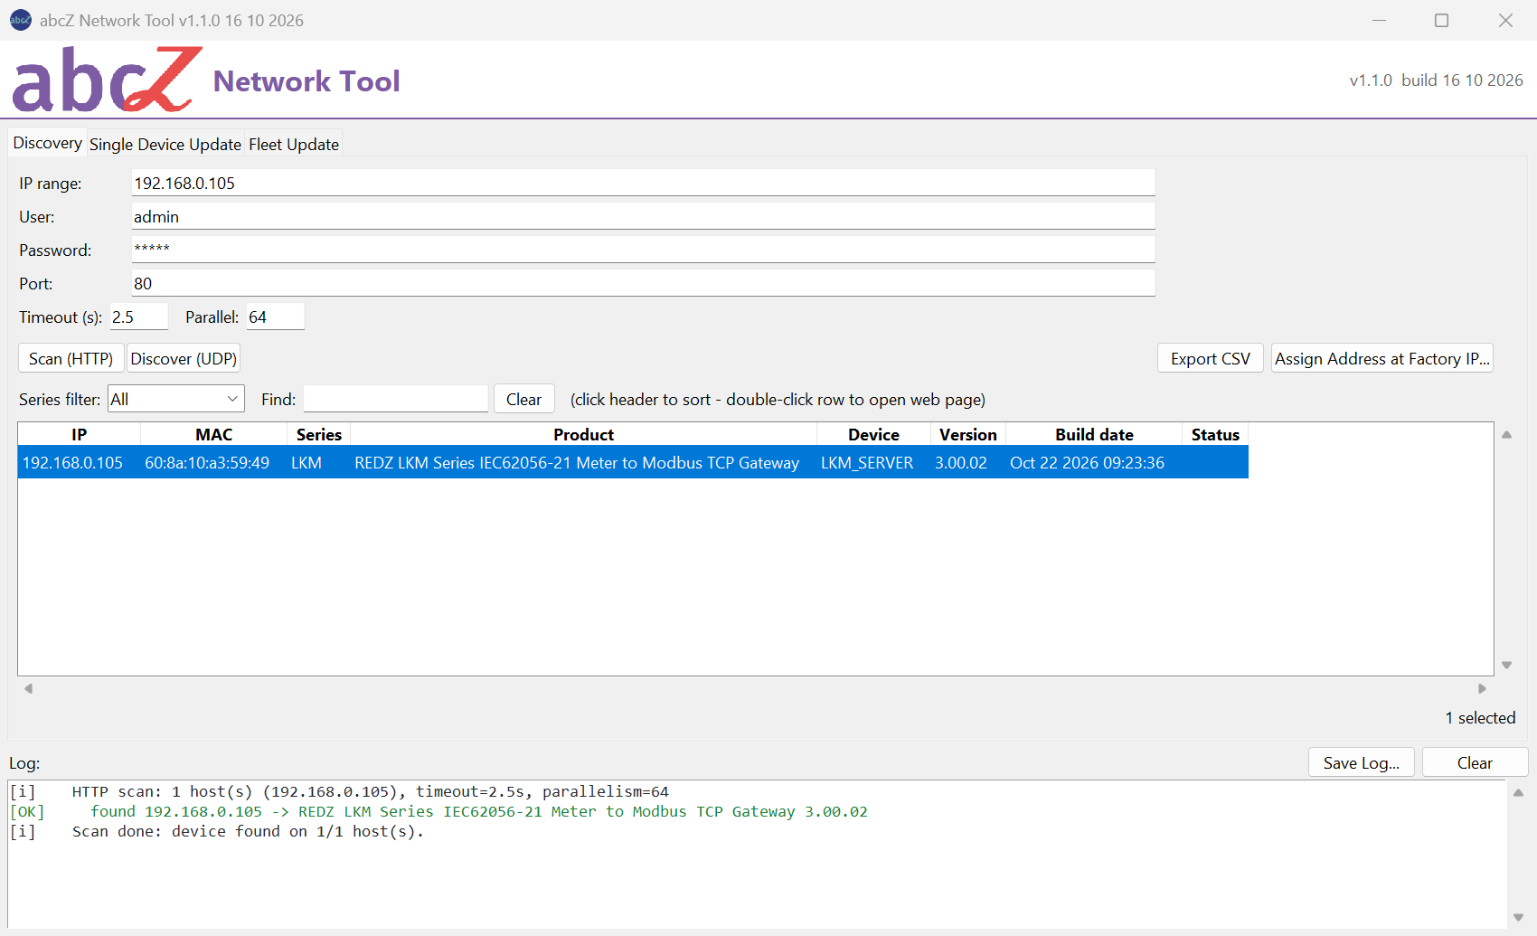This screenshot has width=1537, height=936.
Task: Open the Single Device Update tab
Action: point(165,145)
